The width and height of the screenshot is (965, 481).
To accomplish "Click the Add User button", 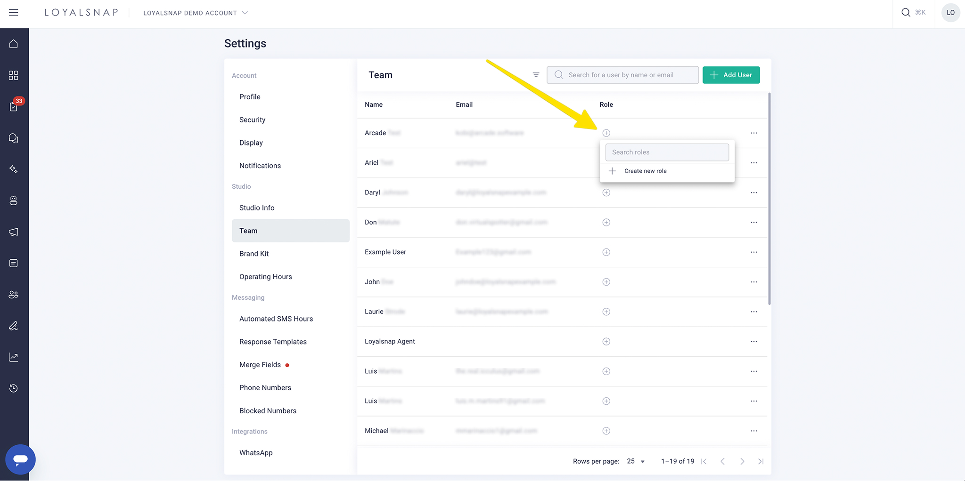I will tap(731, 75).
